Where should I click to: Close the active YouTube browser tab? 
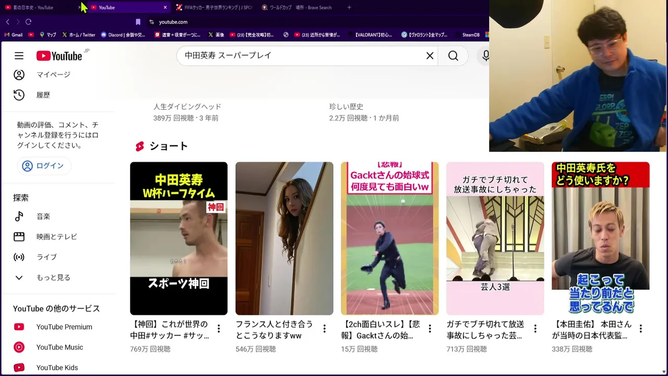(165, 7)
